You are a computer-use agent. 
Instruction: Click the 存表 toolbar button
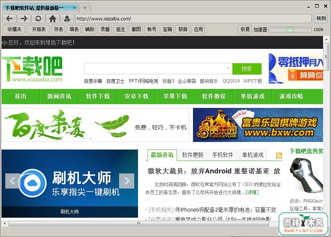coord(58,29)
